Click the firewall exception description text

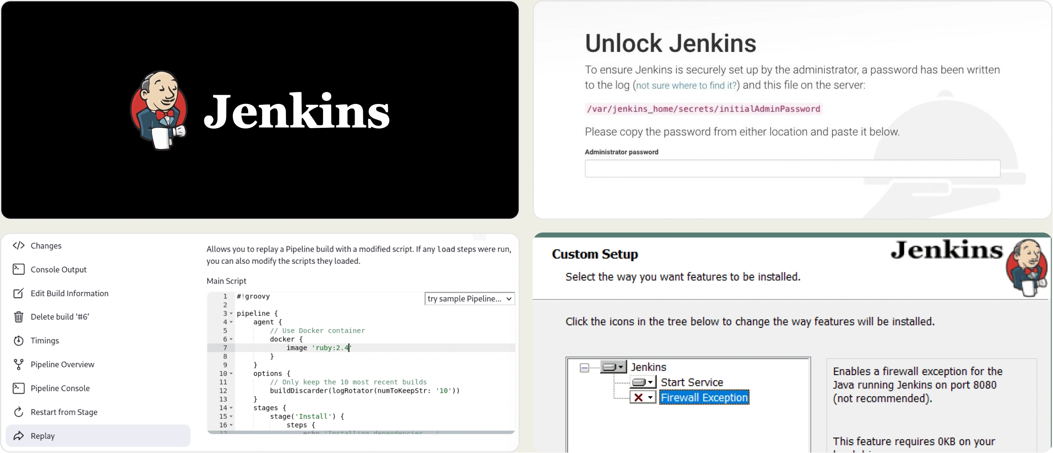(917, 385)
